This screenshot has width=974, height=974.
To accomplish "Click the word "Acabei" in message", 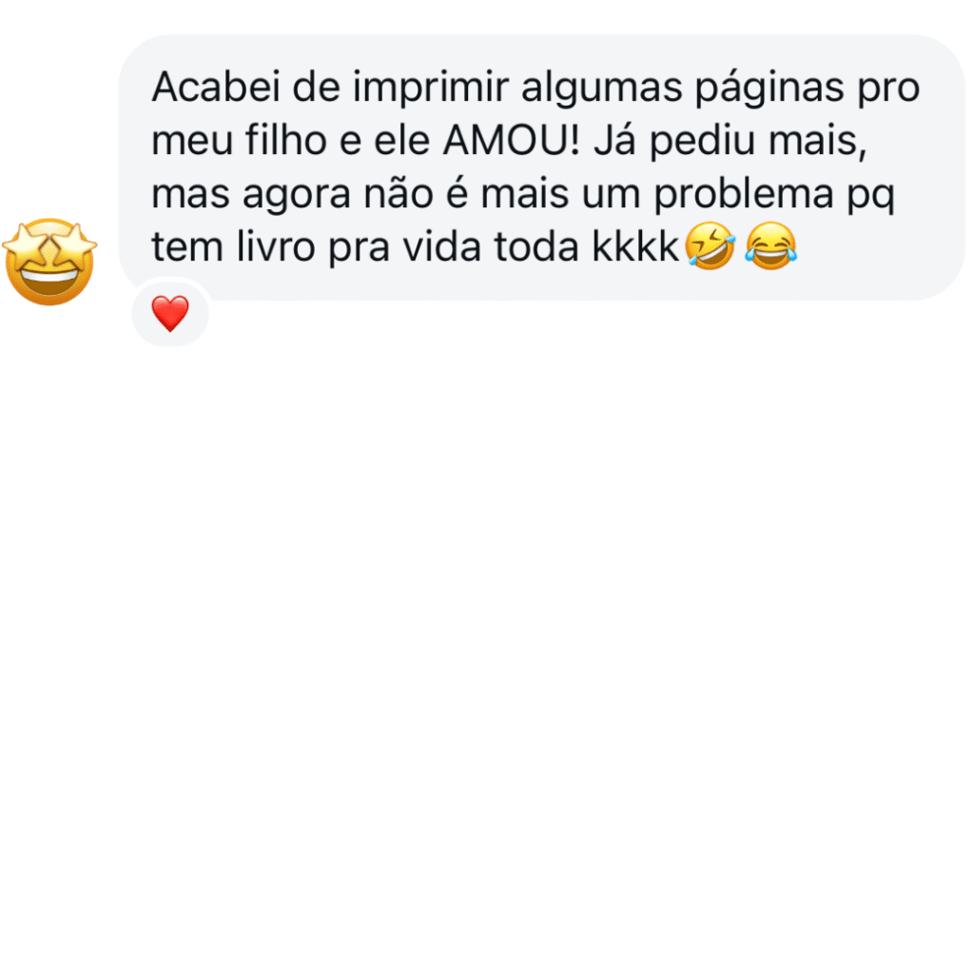I will point(216,87).
